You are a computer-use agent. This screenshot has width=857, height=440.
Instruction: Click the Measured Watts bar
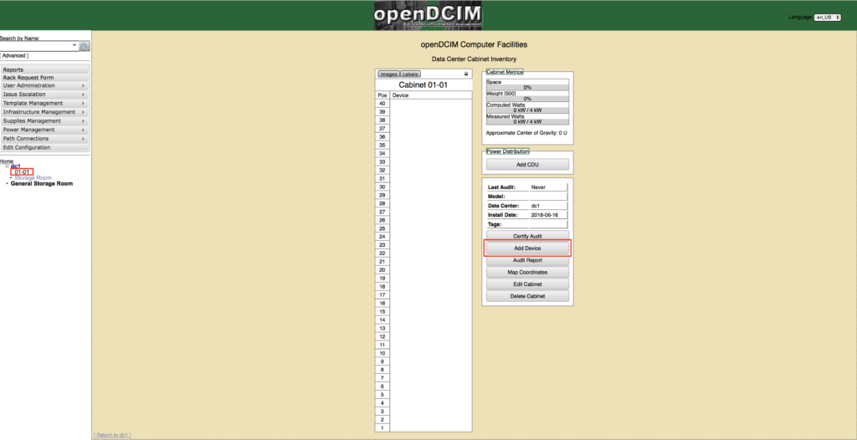click(527, 122)
